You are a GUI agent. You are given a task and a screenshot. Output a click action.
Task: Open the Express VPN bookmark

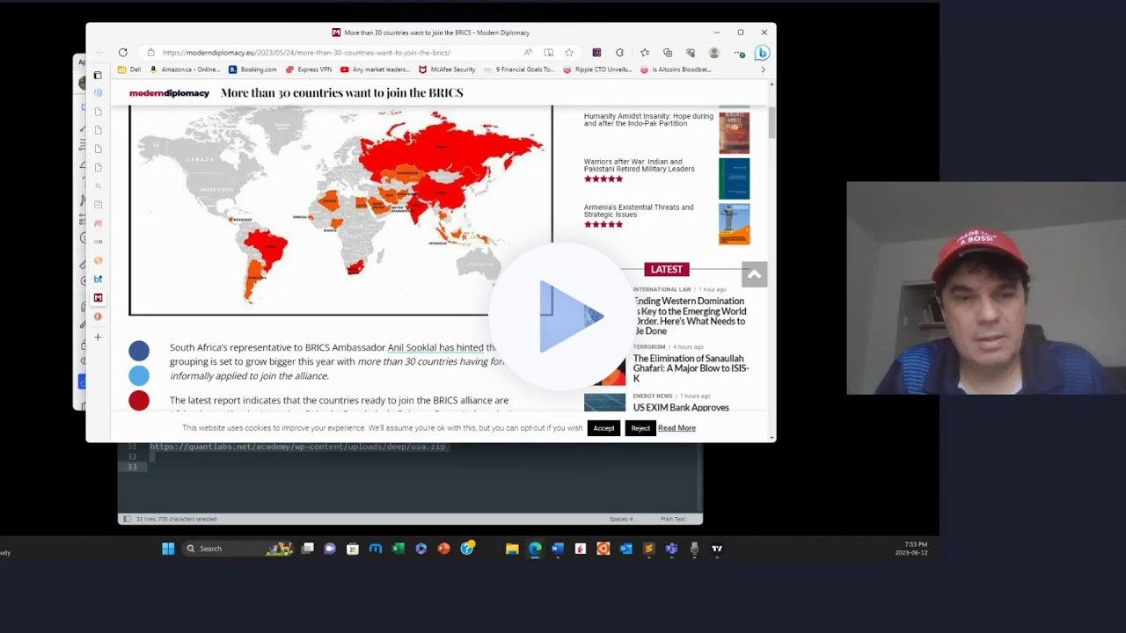pyautogui.click(x=309, y=69)
